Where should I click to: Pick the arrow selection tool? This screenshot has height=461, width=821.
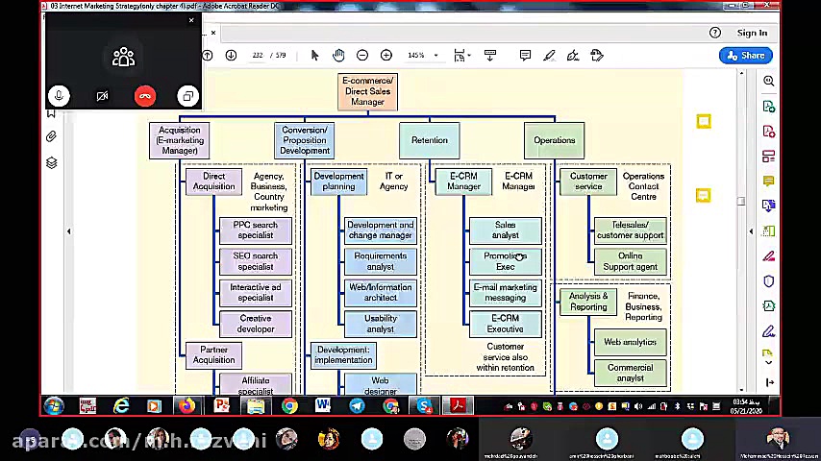click(x=314, y=56)
